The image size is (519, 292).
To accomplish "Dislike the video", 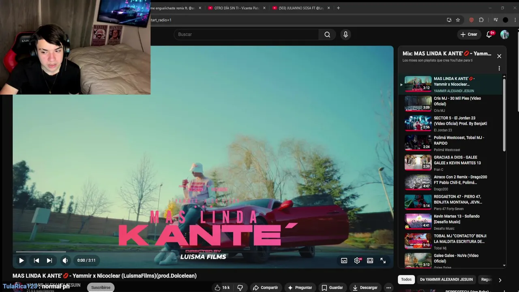I will pyautogui.click(x=240, y=288).
